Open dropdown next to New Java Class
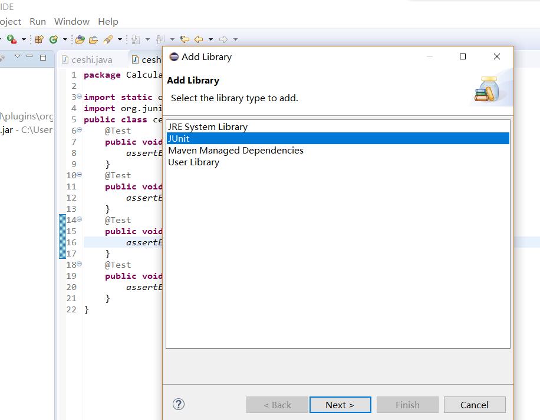 pos(64,39)
